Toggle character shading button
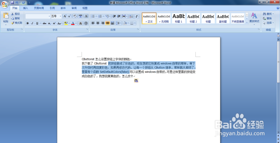 click(80, 23)
